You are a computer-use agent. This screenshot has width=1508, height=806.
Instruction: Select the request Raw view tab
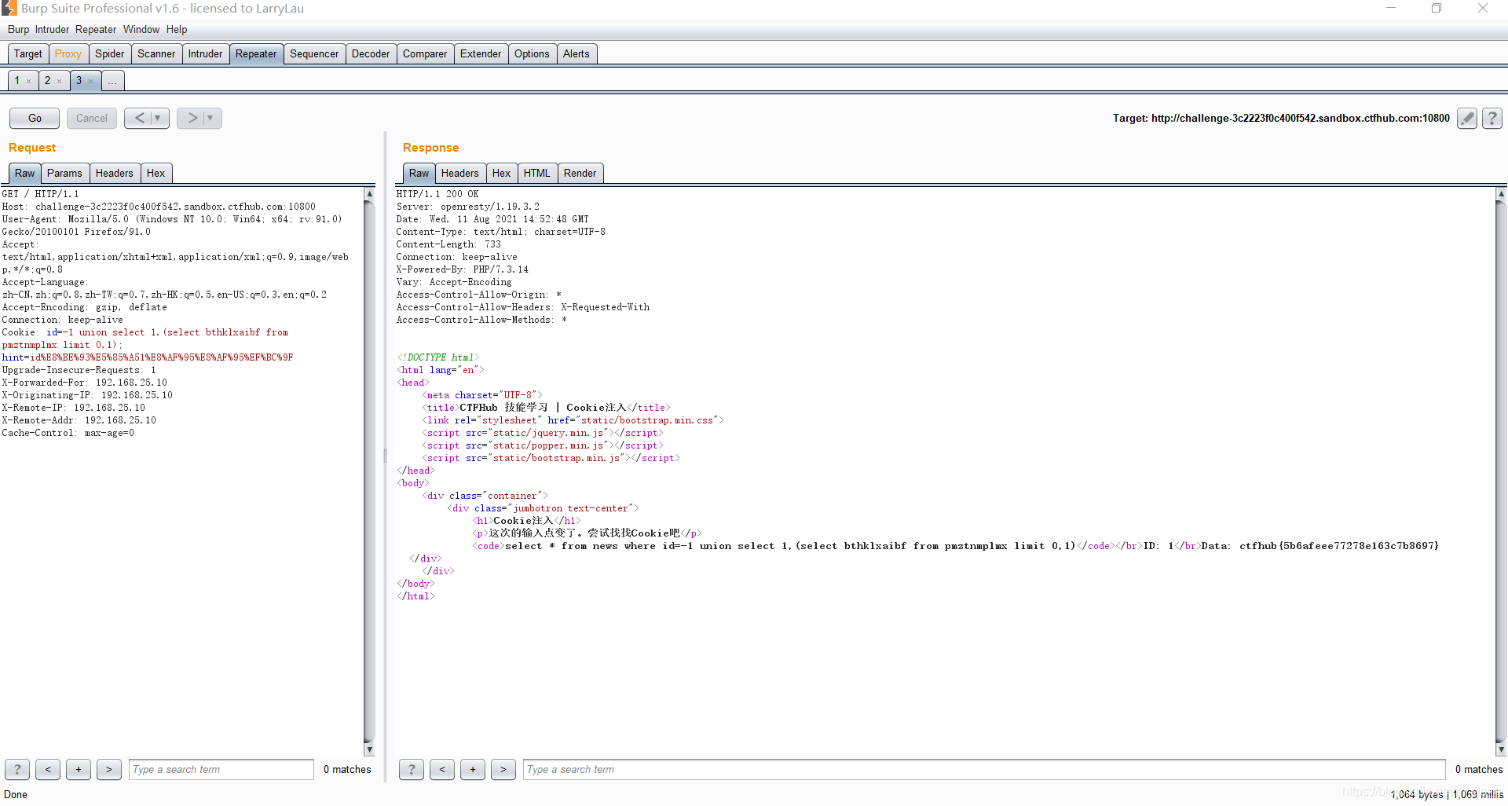pos(24,173)
